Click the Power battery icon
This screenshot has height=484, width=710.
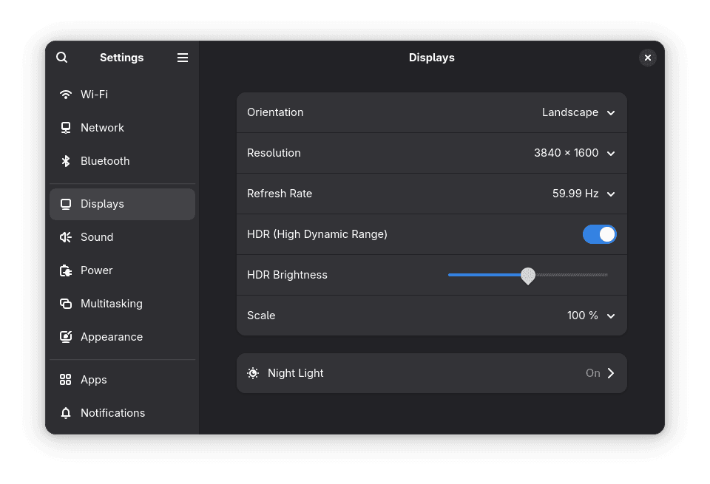(x=66, y=270)
